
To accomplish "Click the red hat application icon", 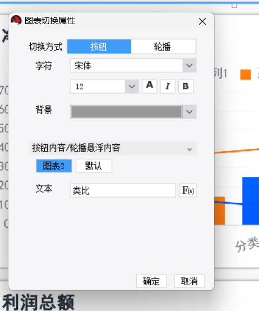I will coord(16,20).
